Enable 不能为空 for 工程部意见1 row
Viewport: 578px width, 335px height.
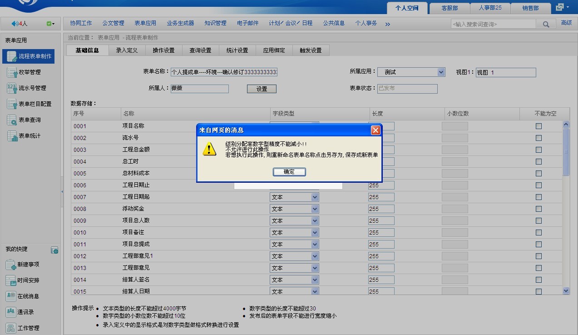[538, 256]
